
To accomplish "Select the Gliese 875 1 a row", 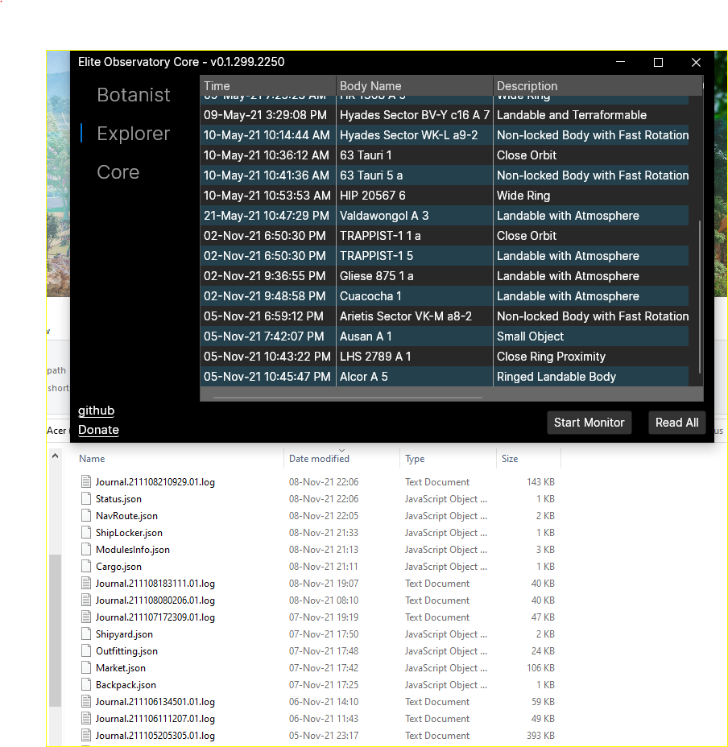I will 445,276.
